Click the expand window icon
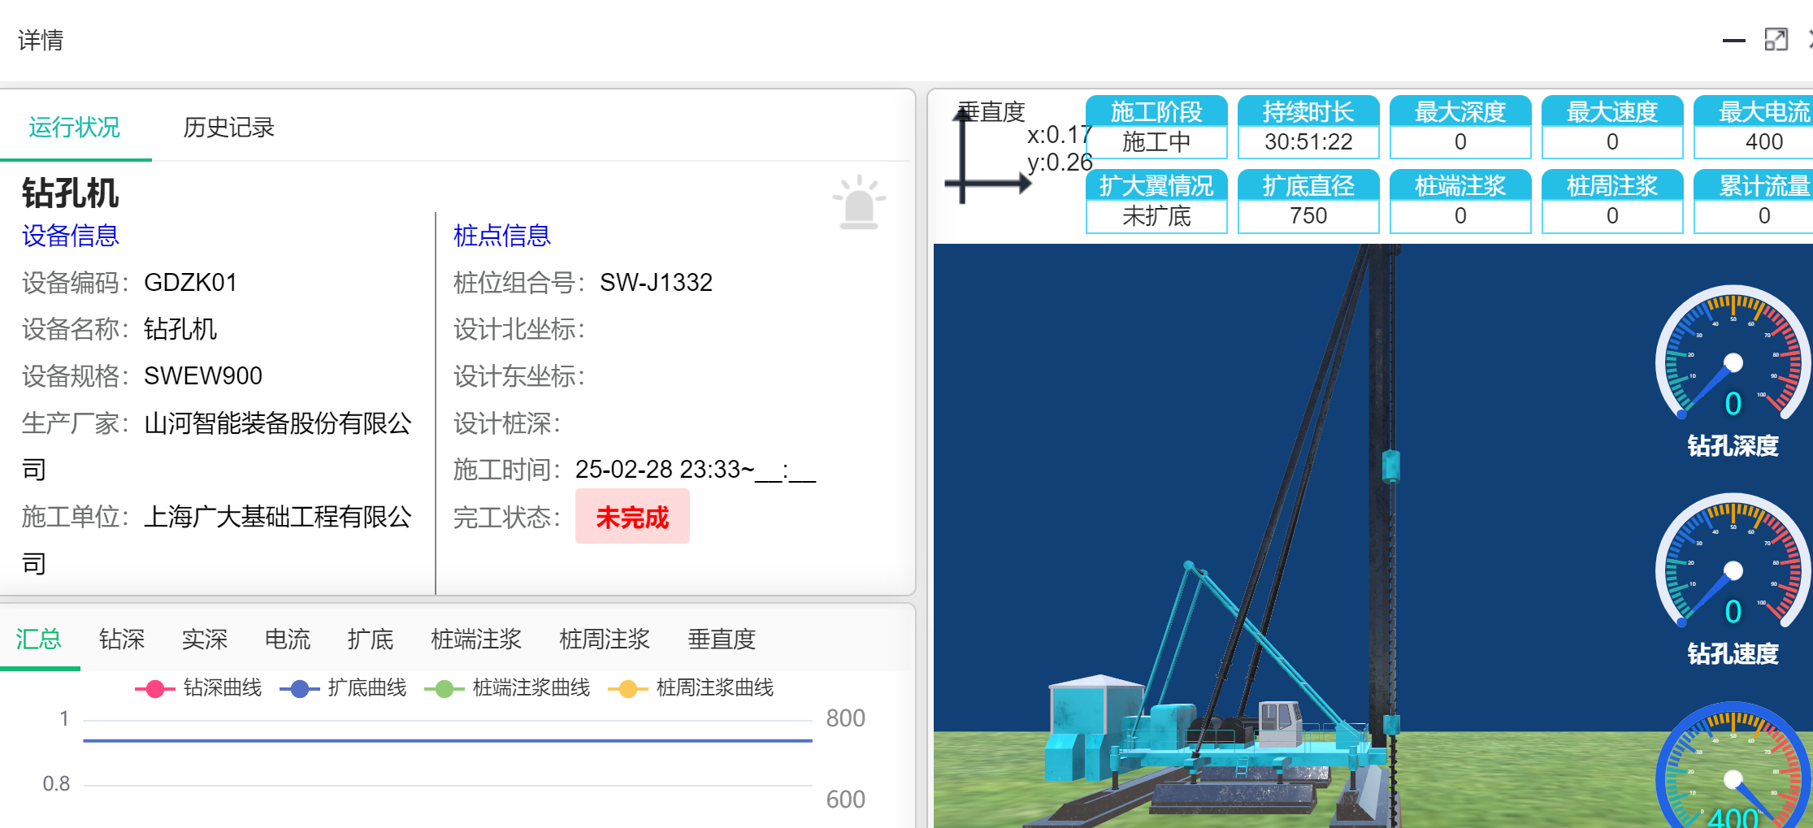The width and height of the screenshot is (1813, 828). [1776, 40]
